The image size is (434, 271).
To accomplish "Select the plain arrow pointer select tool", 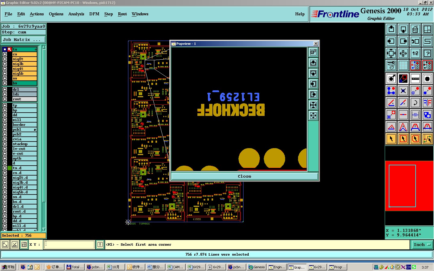I will pos(391,139).
